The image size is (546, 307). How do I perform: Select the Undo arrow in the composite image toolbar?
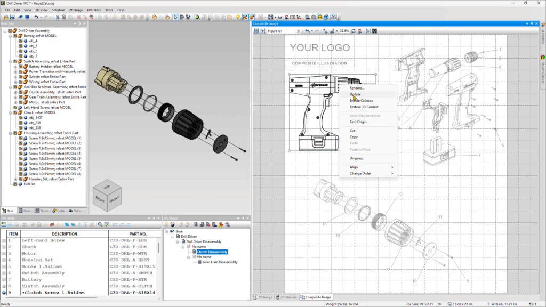[308, 31]
